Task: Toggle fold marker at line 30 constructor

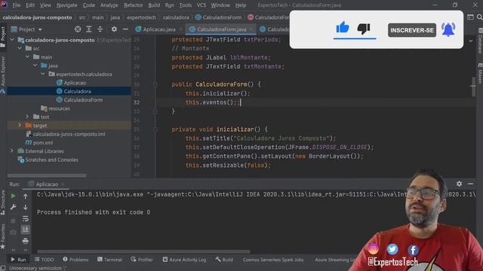Action: click(155, 84)
